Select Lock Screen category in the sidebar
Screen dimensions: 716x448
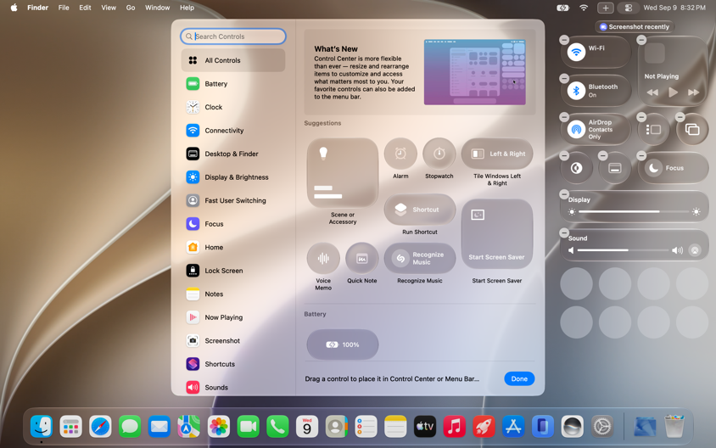click(x=233, y=271)
